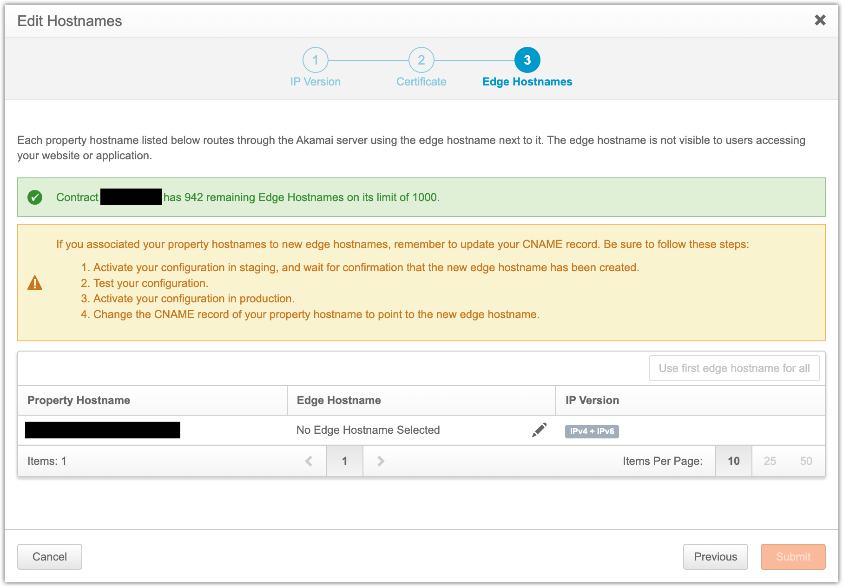Click the orange warning triangle icon
The height and width of the screenshot is (587, 843).
[x=35, y=283]
